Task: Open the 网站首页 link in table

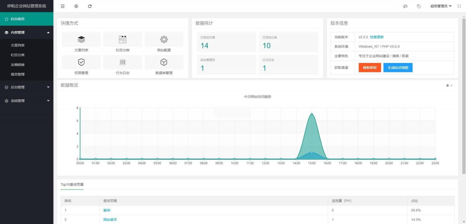Action: coord(110,220)
